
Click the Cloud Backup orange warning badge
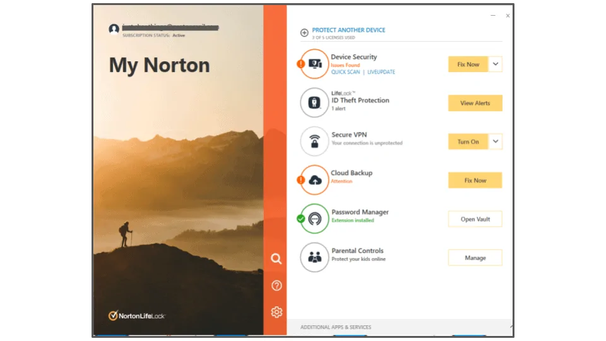[x=300, y=180]
